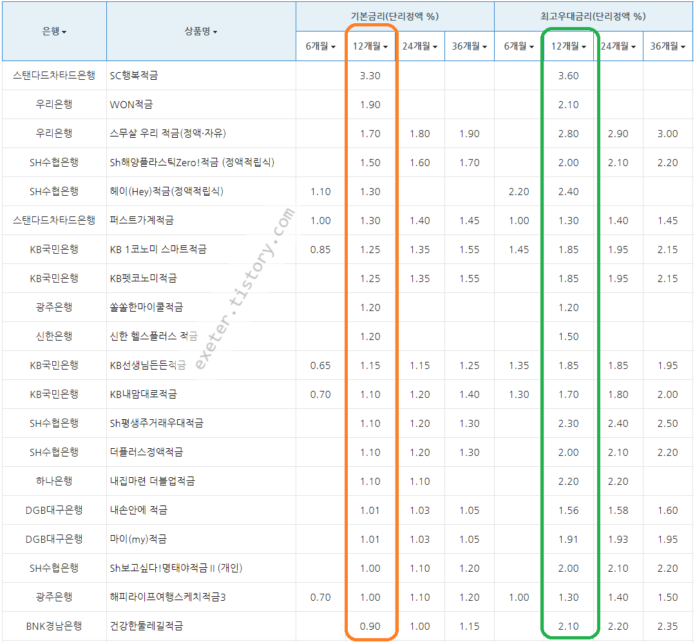Click the 3.30 rate in SC행복적금 row
Viewport: 695px width, 642px height.
coord(370,76)
